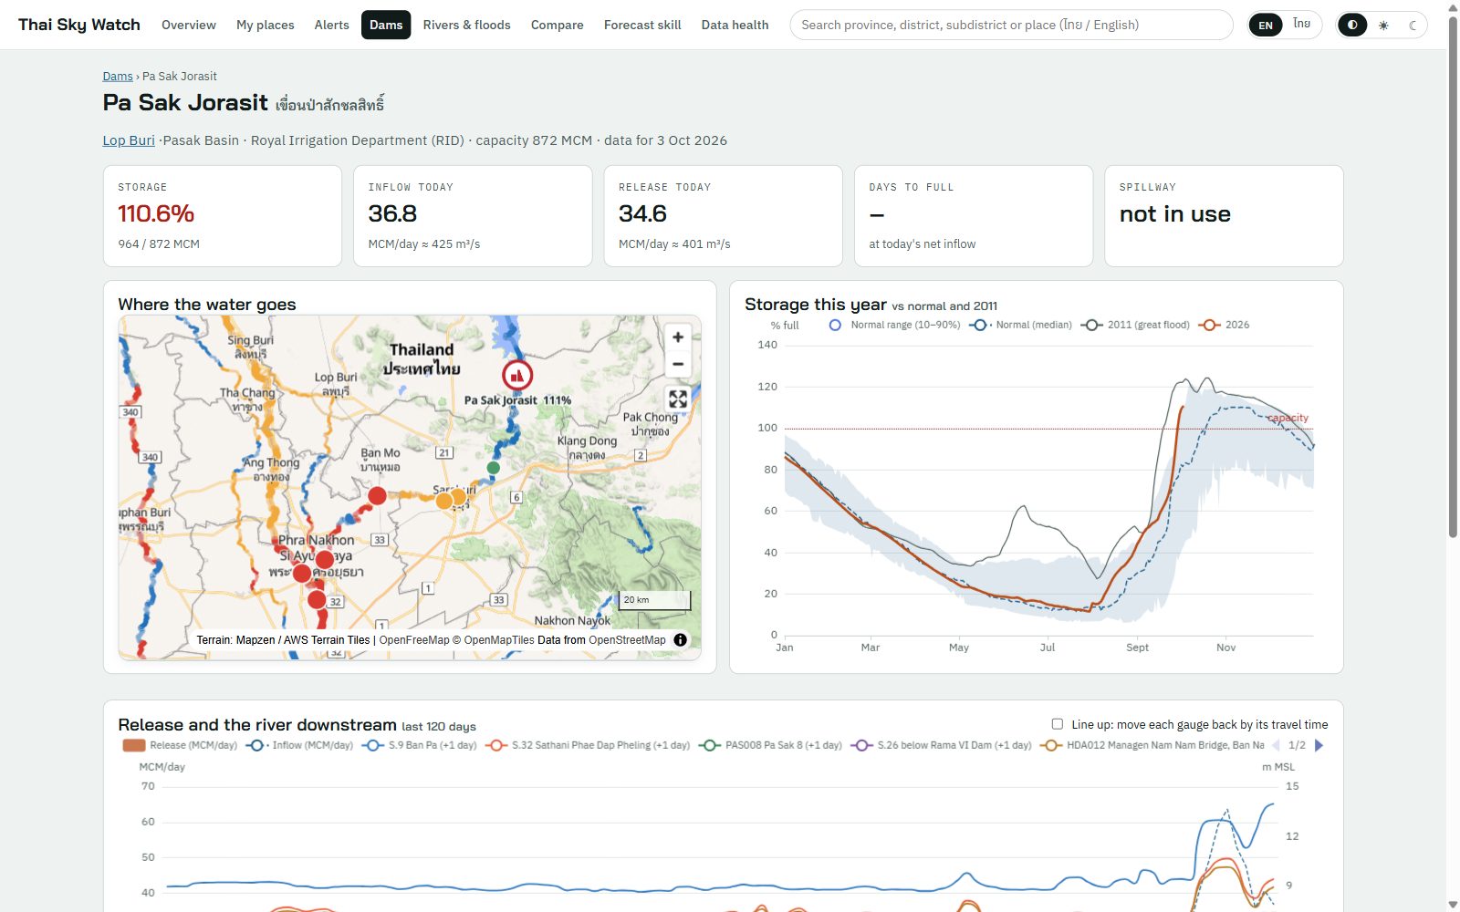Toggle S.32 Sathani Phae Dap Pheling series
The height and width of the screenshot is (912, 1460).
point(588,745)
